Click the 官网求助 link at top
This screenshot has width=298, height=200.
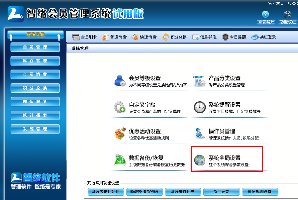276,3
